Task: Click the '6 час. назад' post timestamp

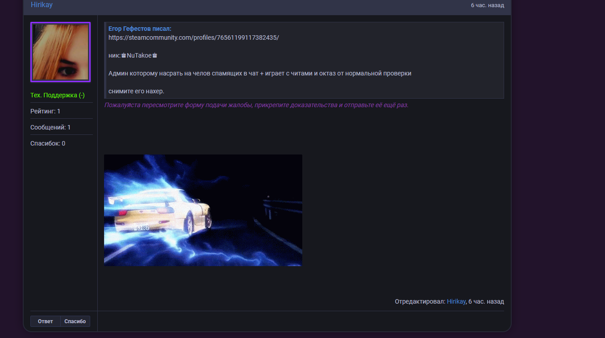Action: click(x=488, y=5)
